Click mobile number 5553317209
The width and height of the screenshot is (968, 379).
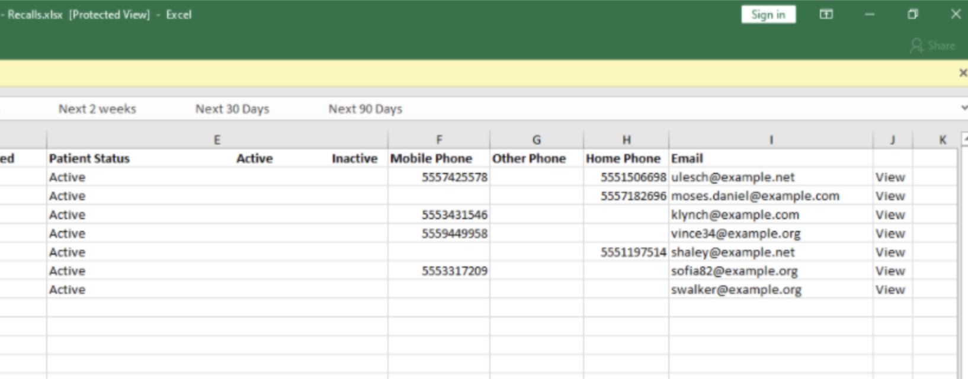click(x=454, y=271)
